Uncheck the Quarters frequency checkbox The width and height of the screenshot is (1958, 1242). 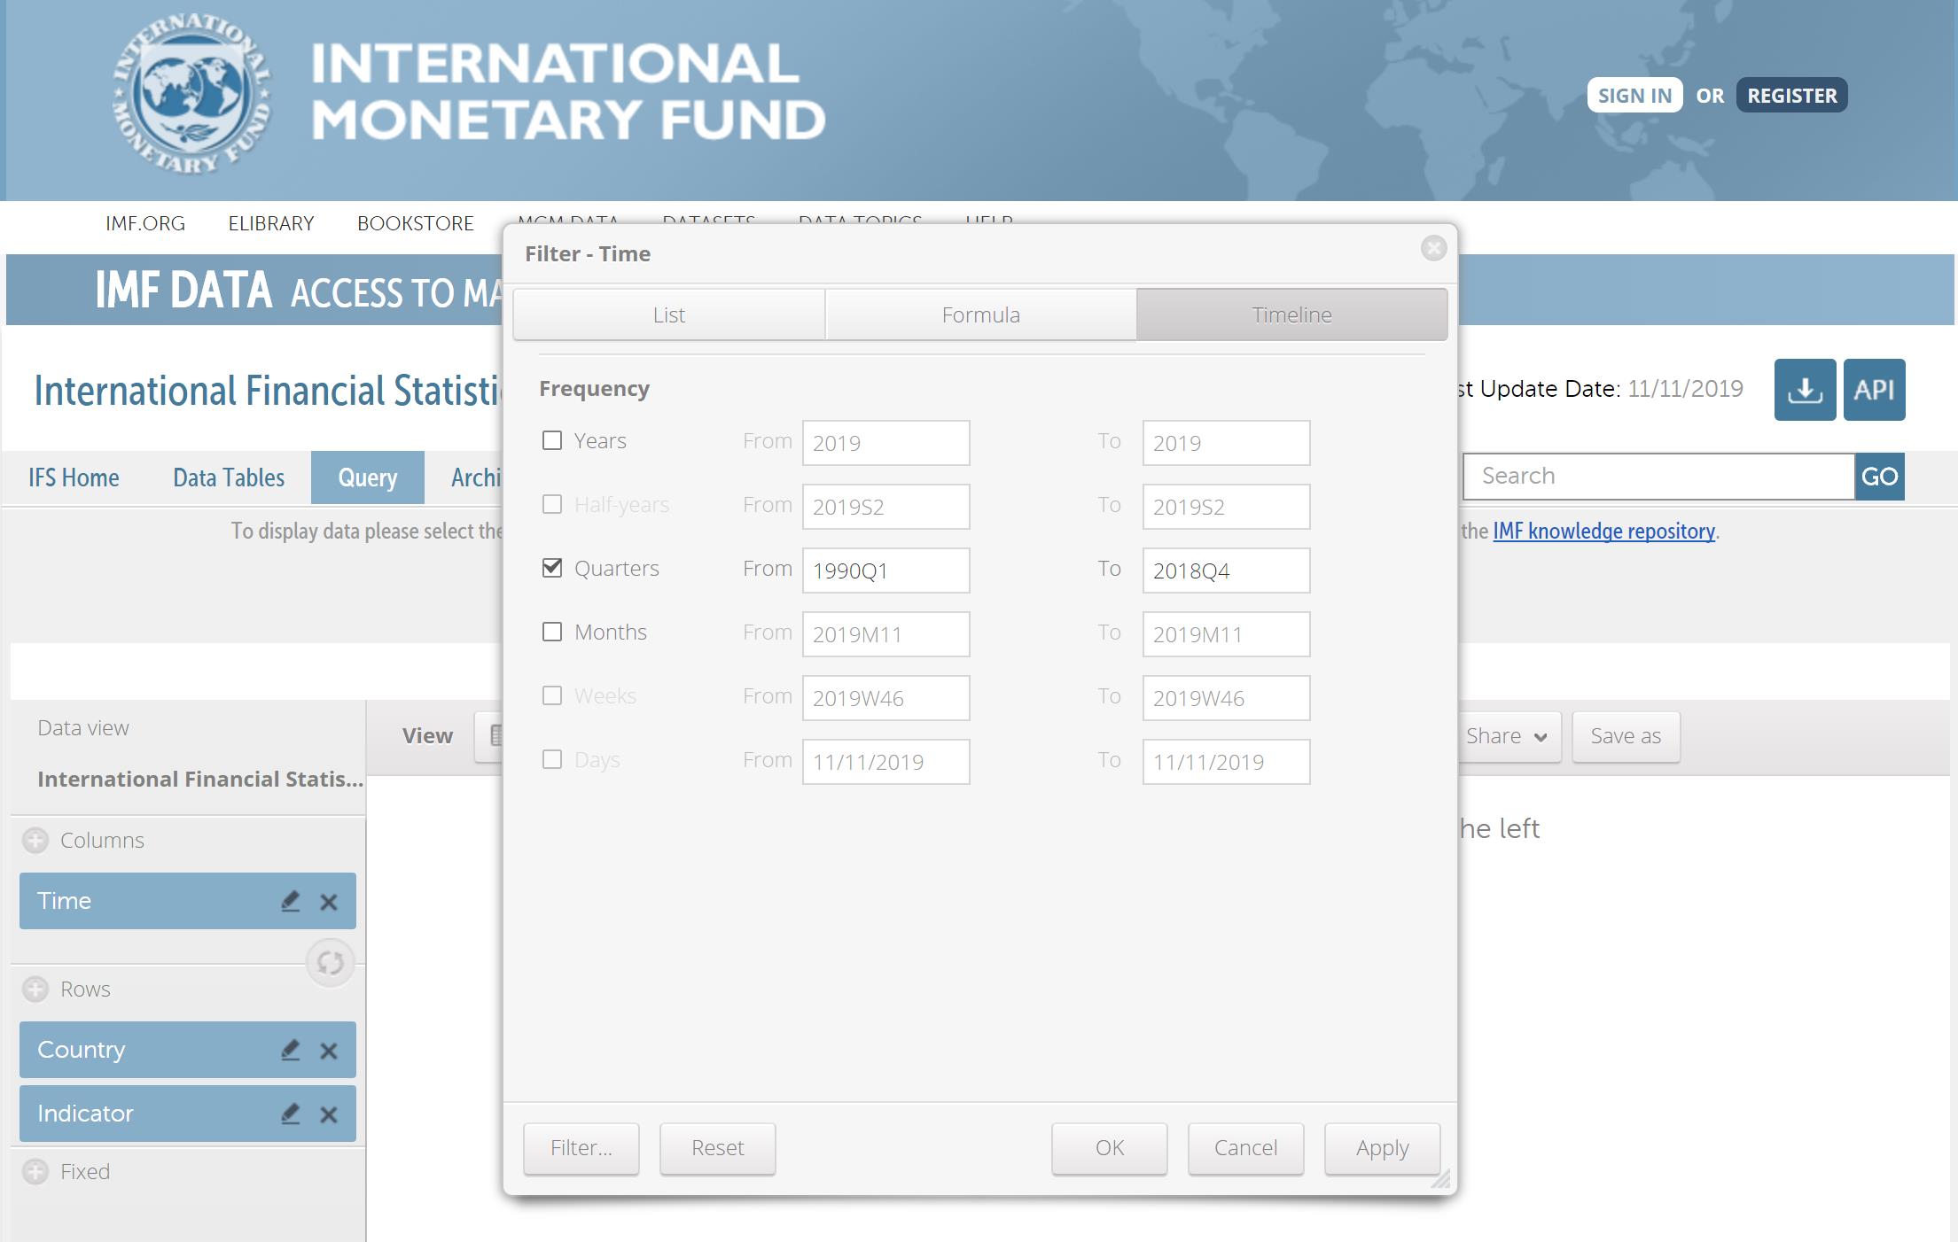(552, 568)
